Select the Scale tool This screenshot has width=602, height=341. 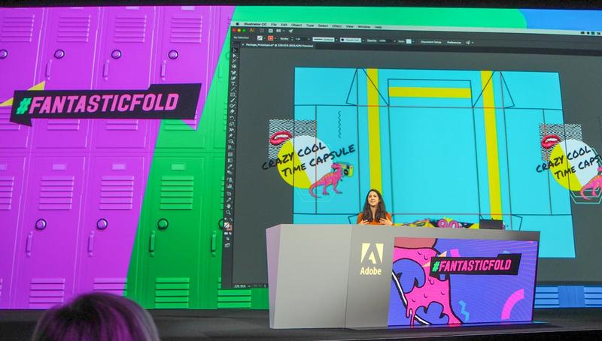coord(232,124)
